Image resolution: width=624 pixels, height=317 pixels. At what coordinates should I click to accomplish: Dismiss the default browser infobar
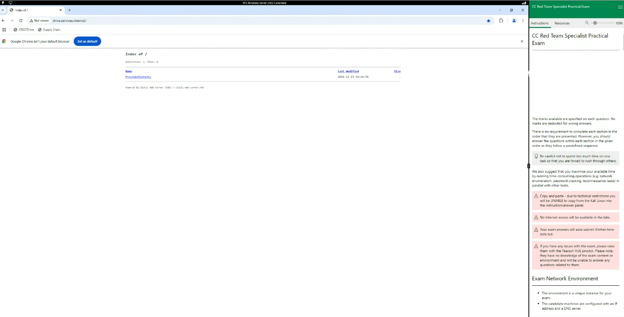pyautogui.click(x=522, y=41)
